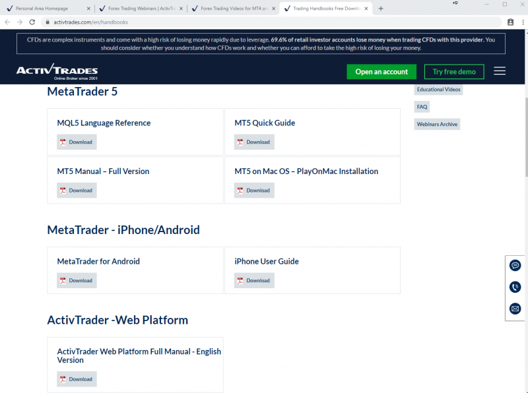Open the Chrome three-dot menu
This screenshot has height=393, width=528.
point(523,22)
